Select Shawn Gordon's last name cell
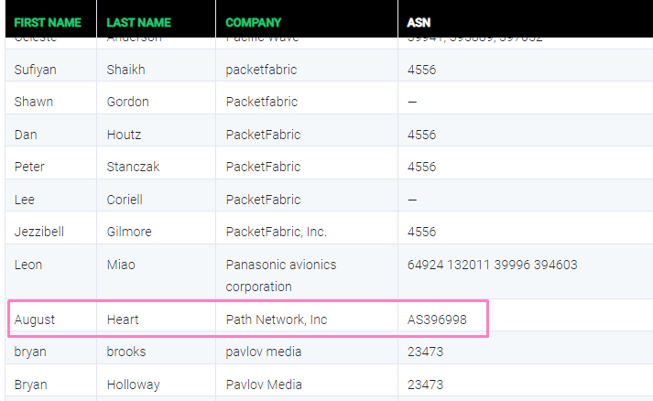The height and width of the screenshot is (401, 653). 127,102
